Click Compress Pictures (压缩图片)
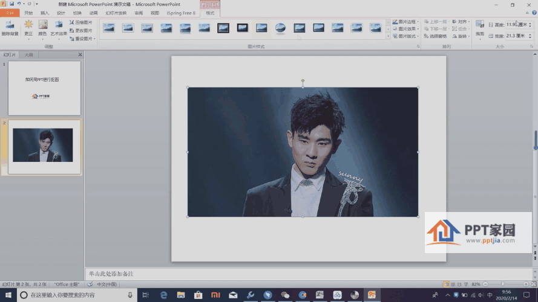Screen dimensions: 538x302 click(x=80, y=22)
